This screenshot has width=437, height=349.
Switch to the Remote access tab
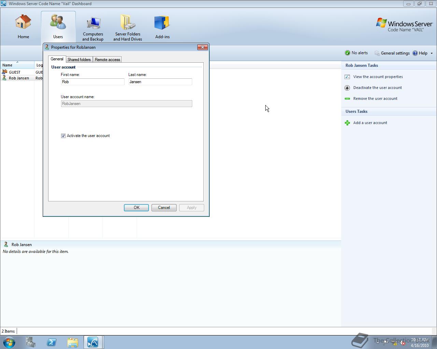pyautogui.click(x=108, y=60)
